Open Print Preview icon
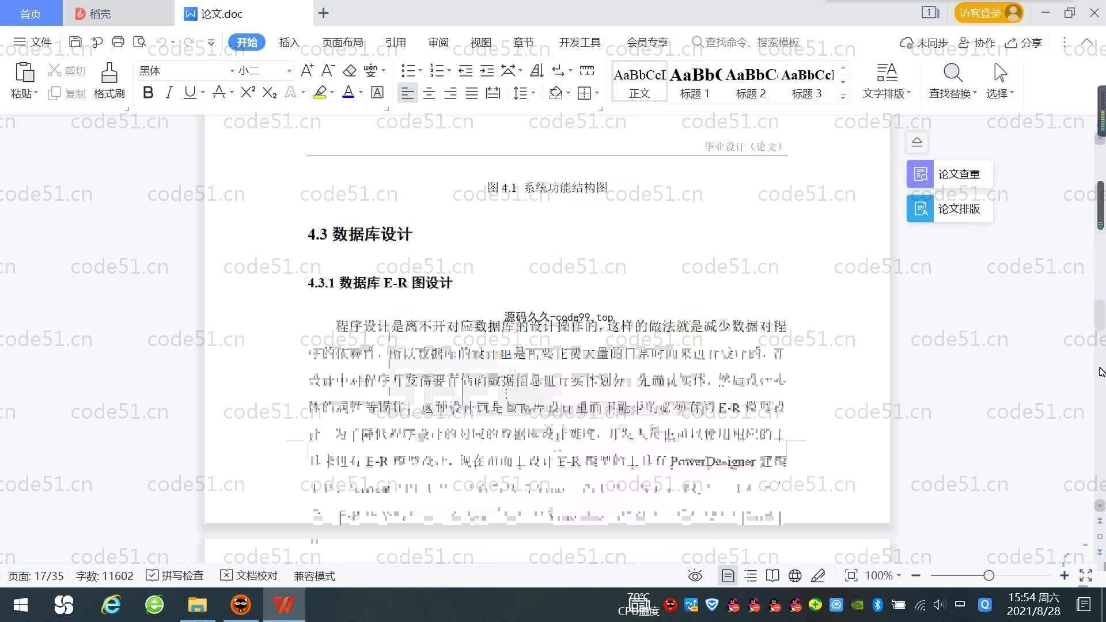The height and width of the screenshot is (622, 1106). point(139,42)
